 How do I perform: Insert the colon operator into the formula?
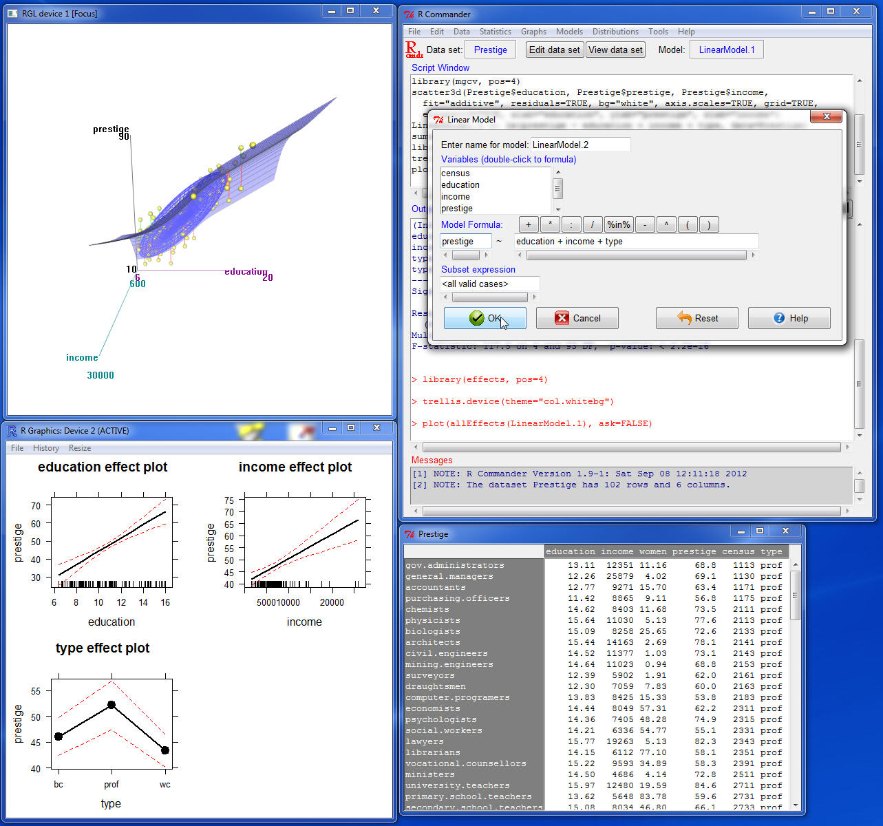point(571,224)
